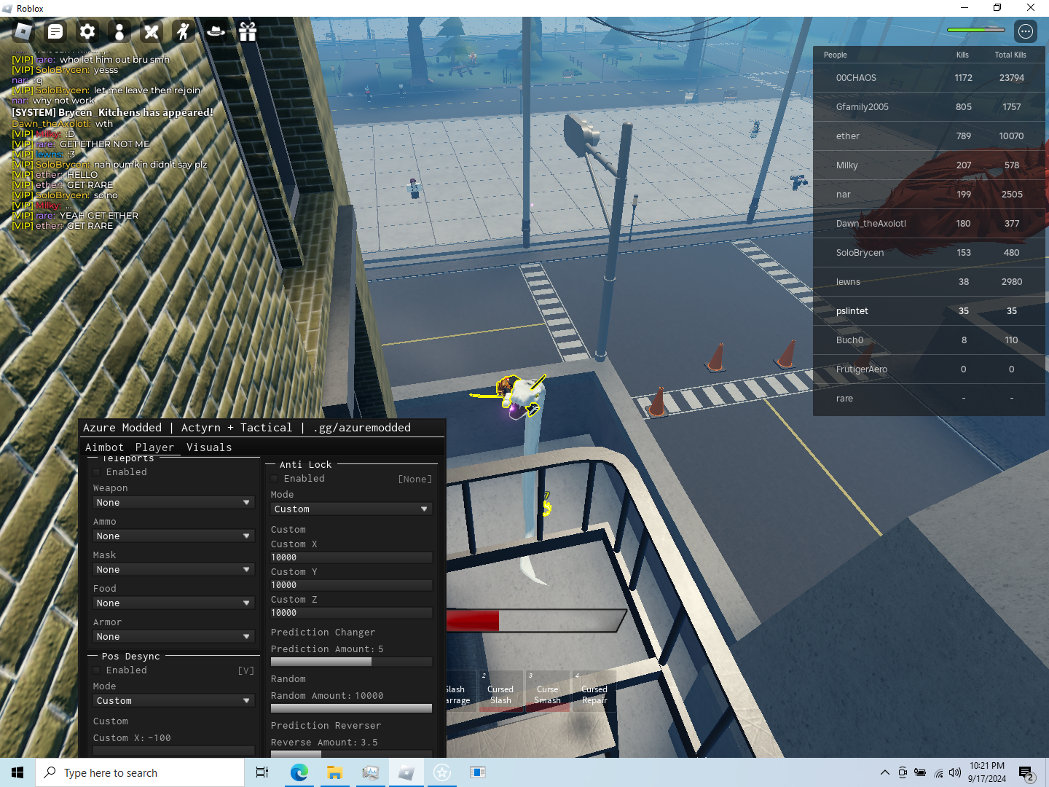Image resolution: width=1049 pixels, height=787 pixels.
Task: Show hidden tray icons chevron
Action: 884,772
